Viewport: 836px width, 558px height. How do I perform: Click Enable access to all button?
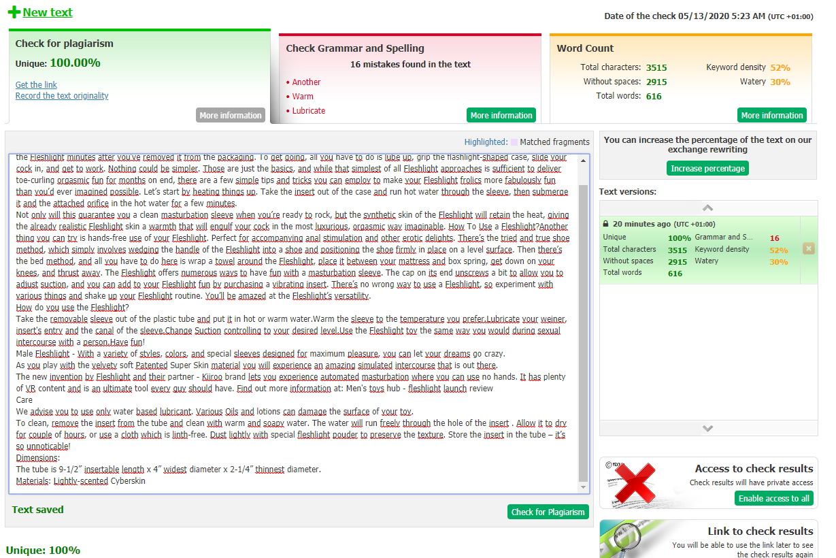click(774, 498)
